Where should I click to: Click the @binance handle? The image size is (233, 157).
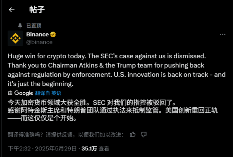39,42
